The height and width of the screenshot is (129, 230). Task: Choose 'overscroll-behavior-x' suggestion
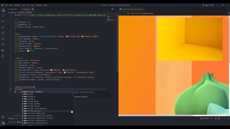point(47,120)
